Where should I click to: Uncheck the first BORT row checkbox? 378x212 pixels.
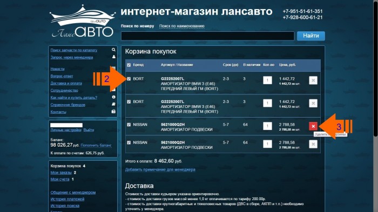129,79
